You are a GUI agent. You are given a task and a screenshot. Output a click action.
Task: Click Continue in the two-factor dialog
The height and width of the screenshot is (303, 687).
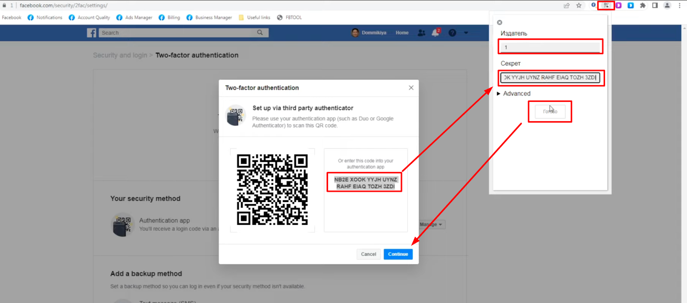pyautogui.click(x=398, y=254)
